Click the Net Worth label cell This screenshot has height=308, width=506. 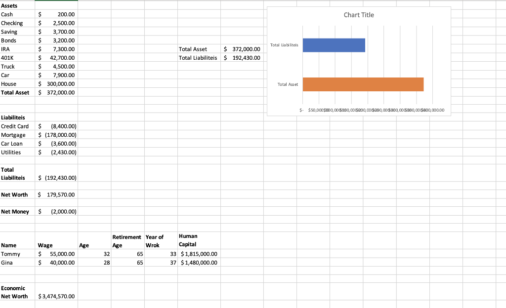tap(17, 194)
